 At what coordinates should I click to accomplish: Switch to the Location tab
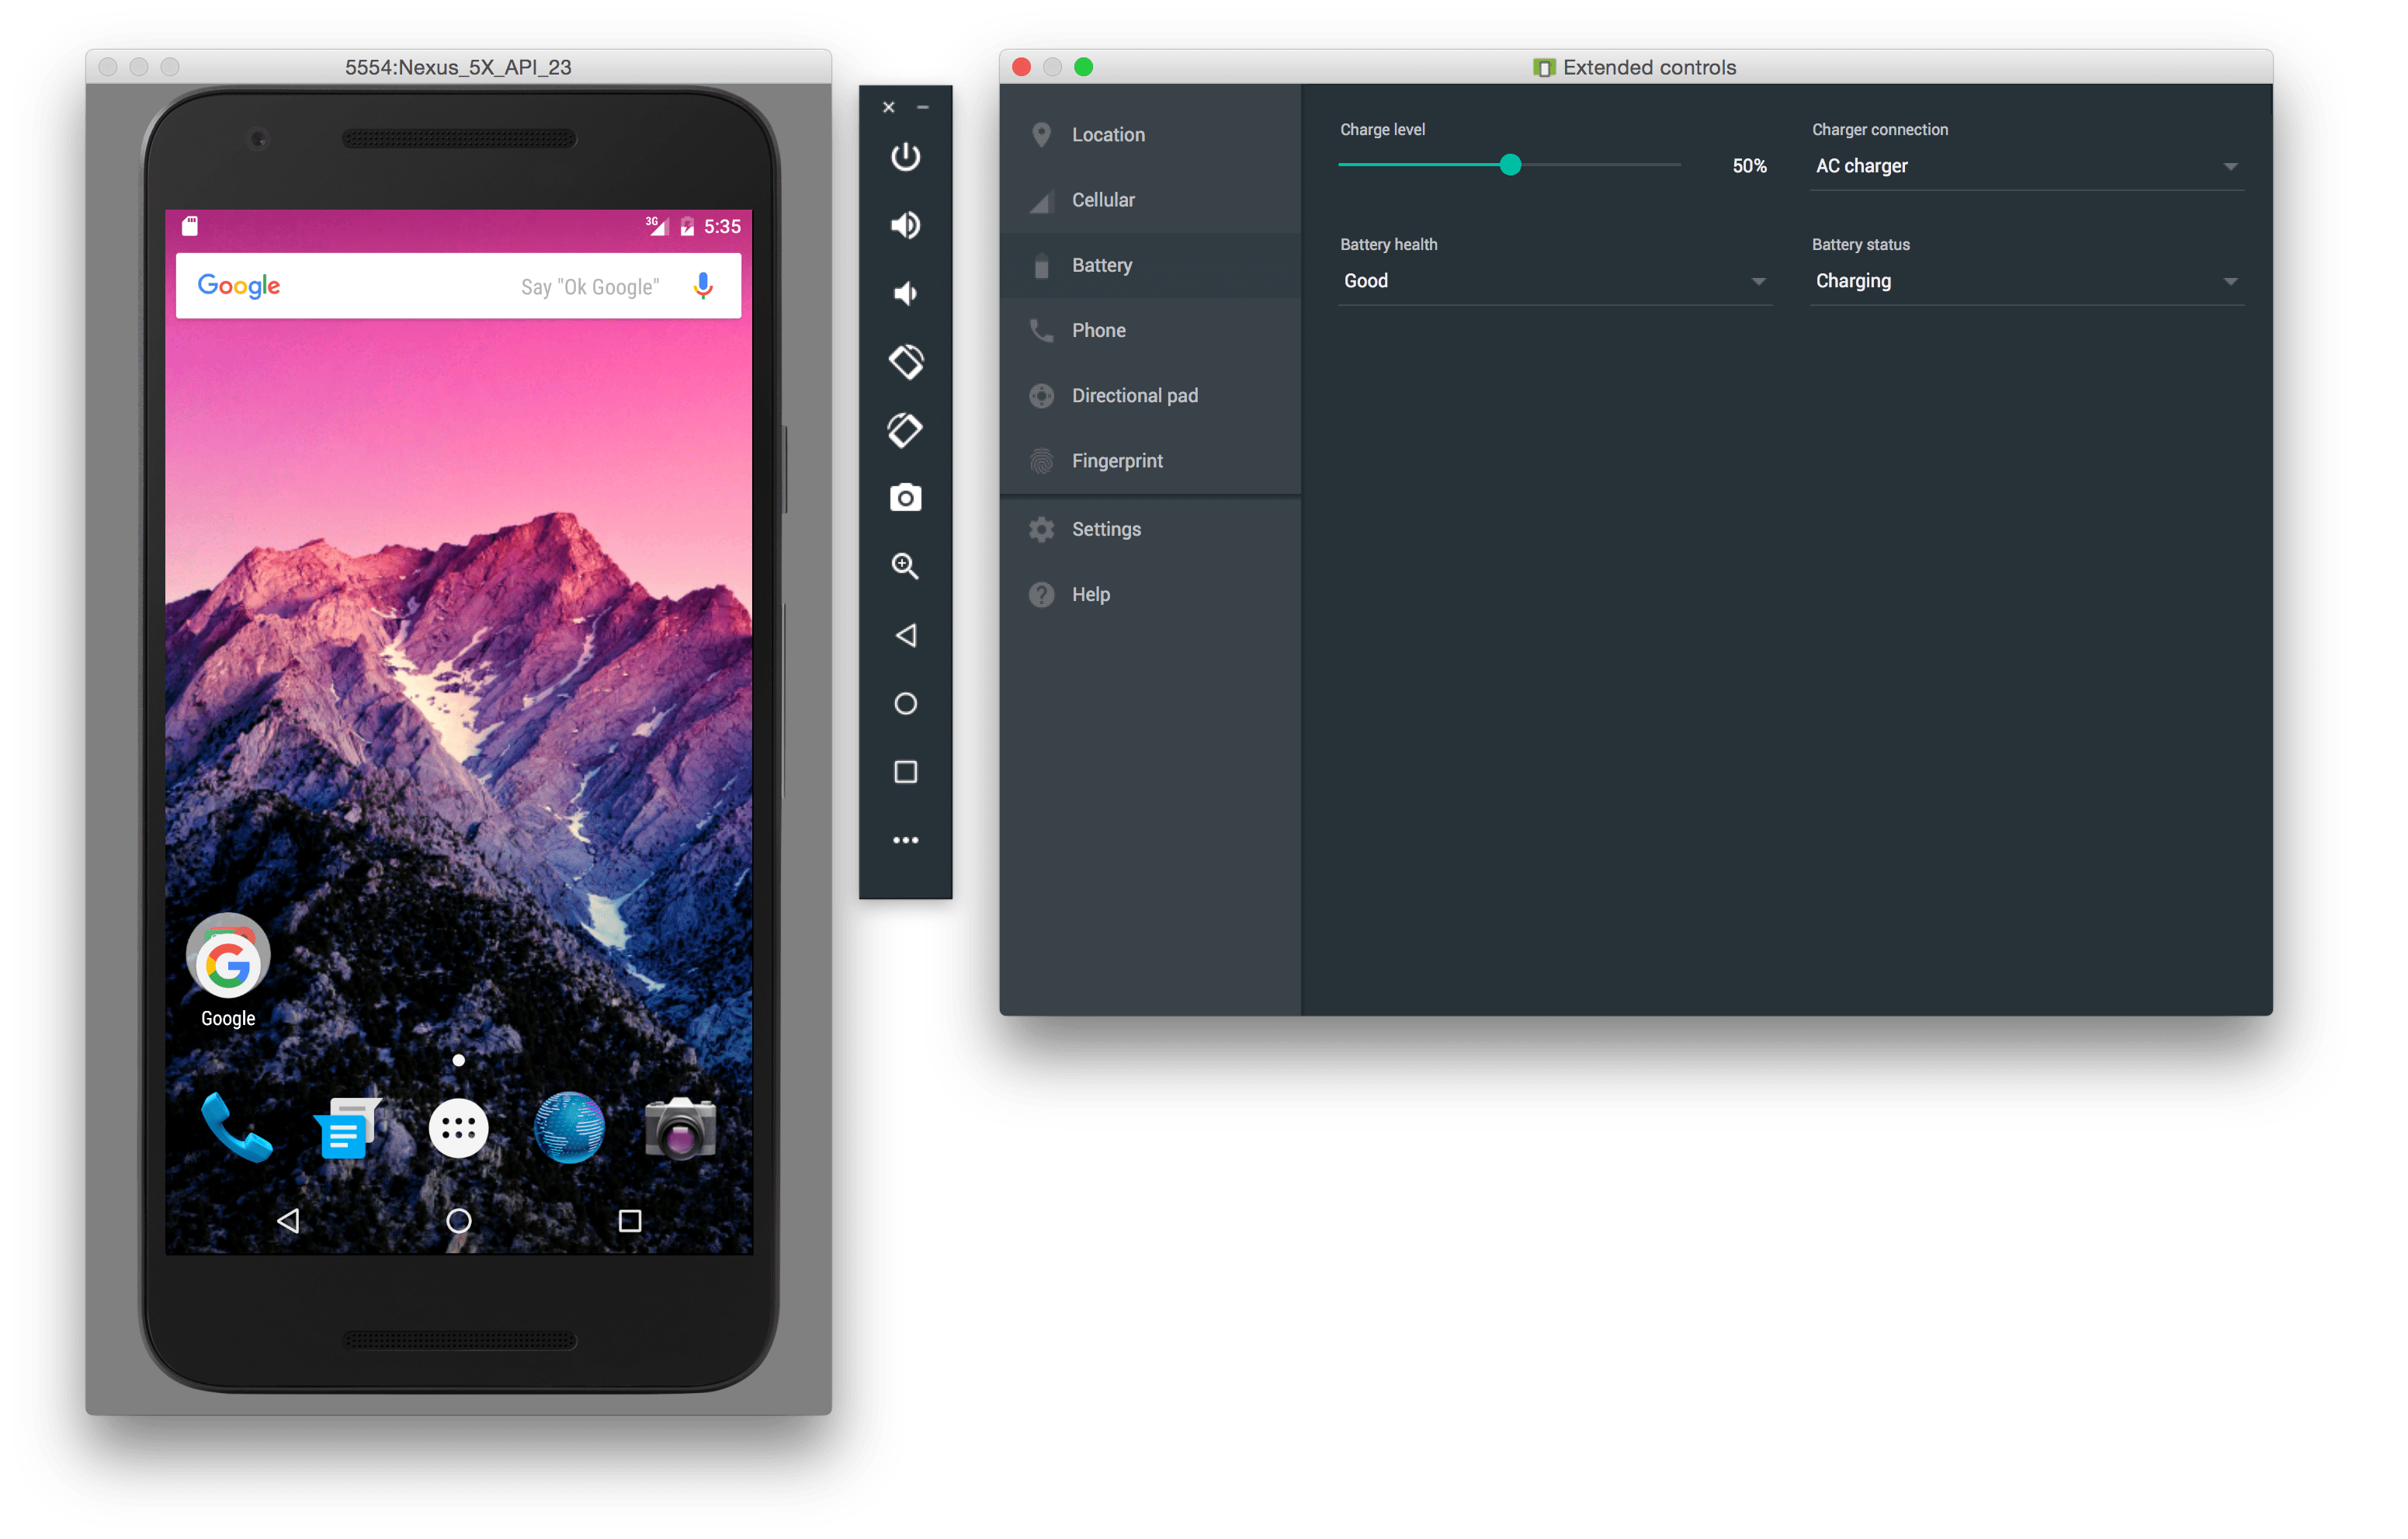[1108, 135]
